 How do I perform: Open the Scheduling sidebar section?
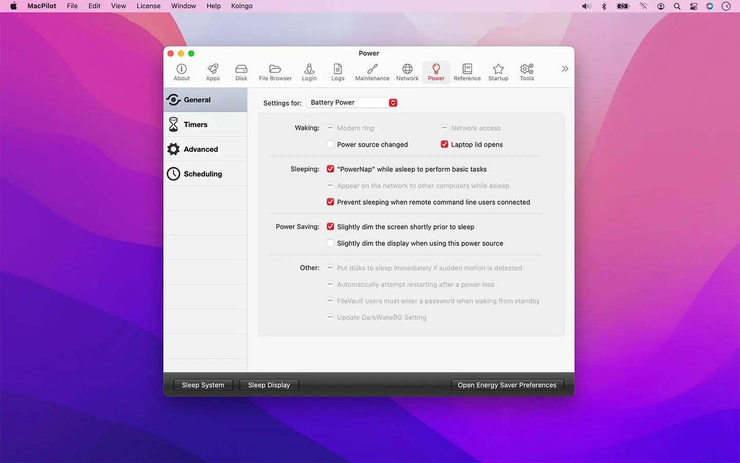point(206,174)
